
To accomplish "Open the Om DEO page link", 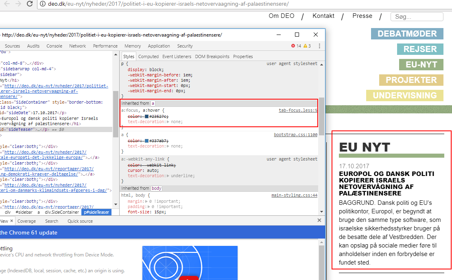I will [x=282, y=16].
